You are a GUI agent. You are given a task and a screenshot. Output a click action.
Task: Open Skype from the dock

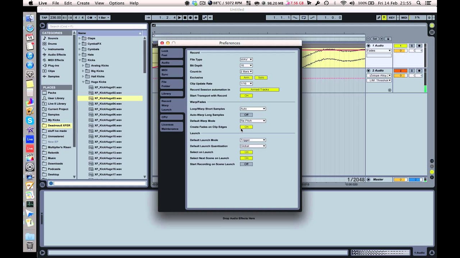30,121
